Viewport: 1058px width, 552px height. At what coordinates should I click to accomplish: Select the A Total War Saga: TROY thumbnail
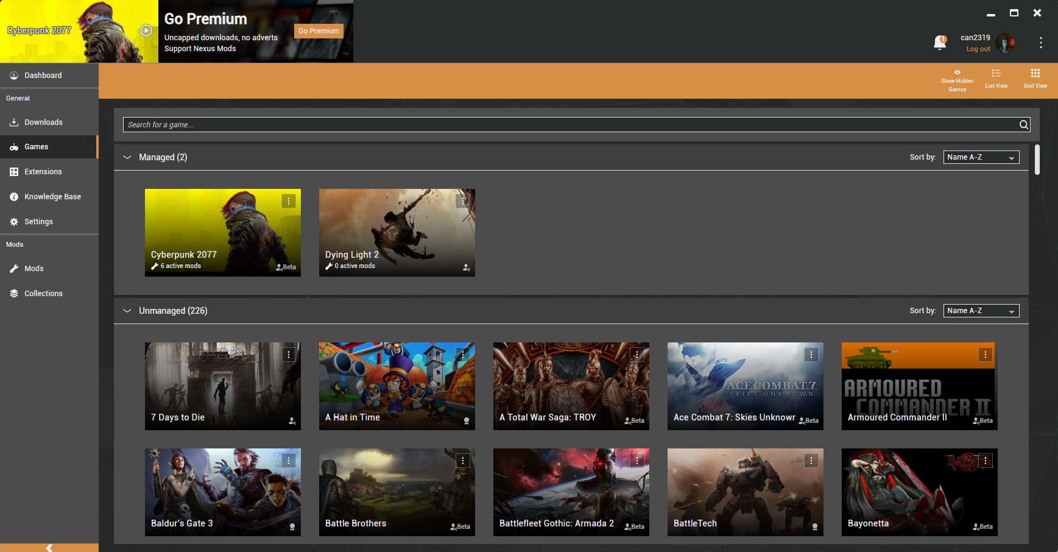click(571, 386)
